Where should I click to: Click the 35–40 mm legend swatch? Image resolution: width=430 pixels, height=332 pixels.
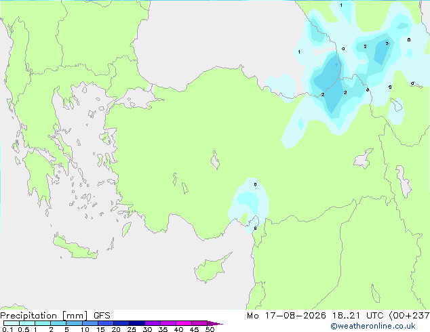coord(168,323)
